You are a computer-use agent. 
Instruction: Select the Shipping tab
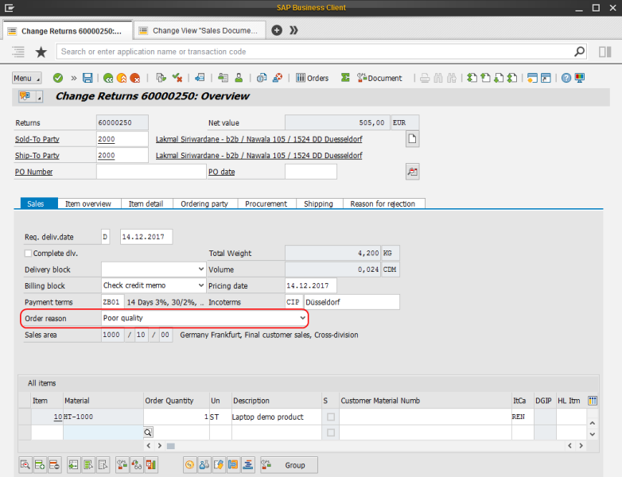click(318, 204)
